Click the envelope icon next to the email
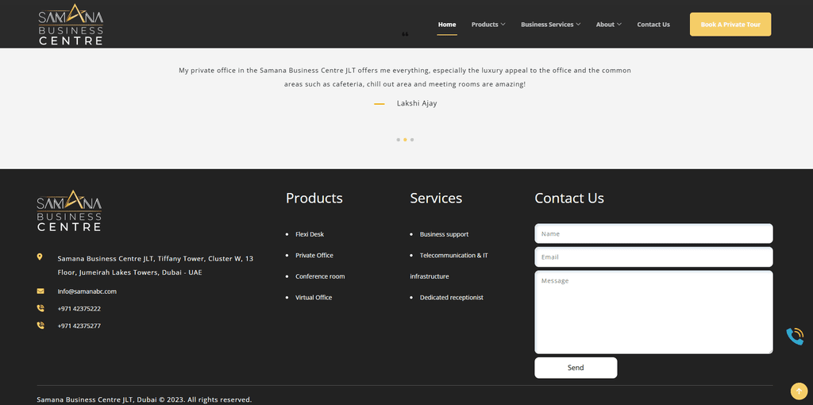Screen dimensions: 813x405 pos(40,291)
